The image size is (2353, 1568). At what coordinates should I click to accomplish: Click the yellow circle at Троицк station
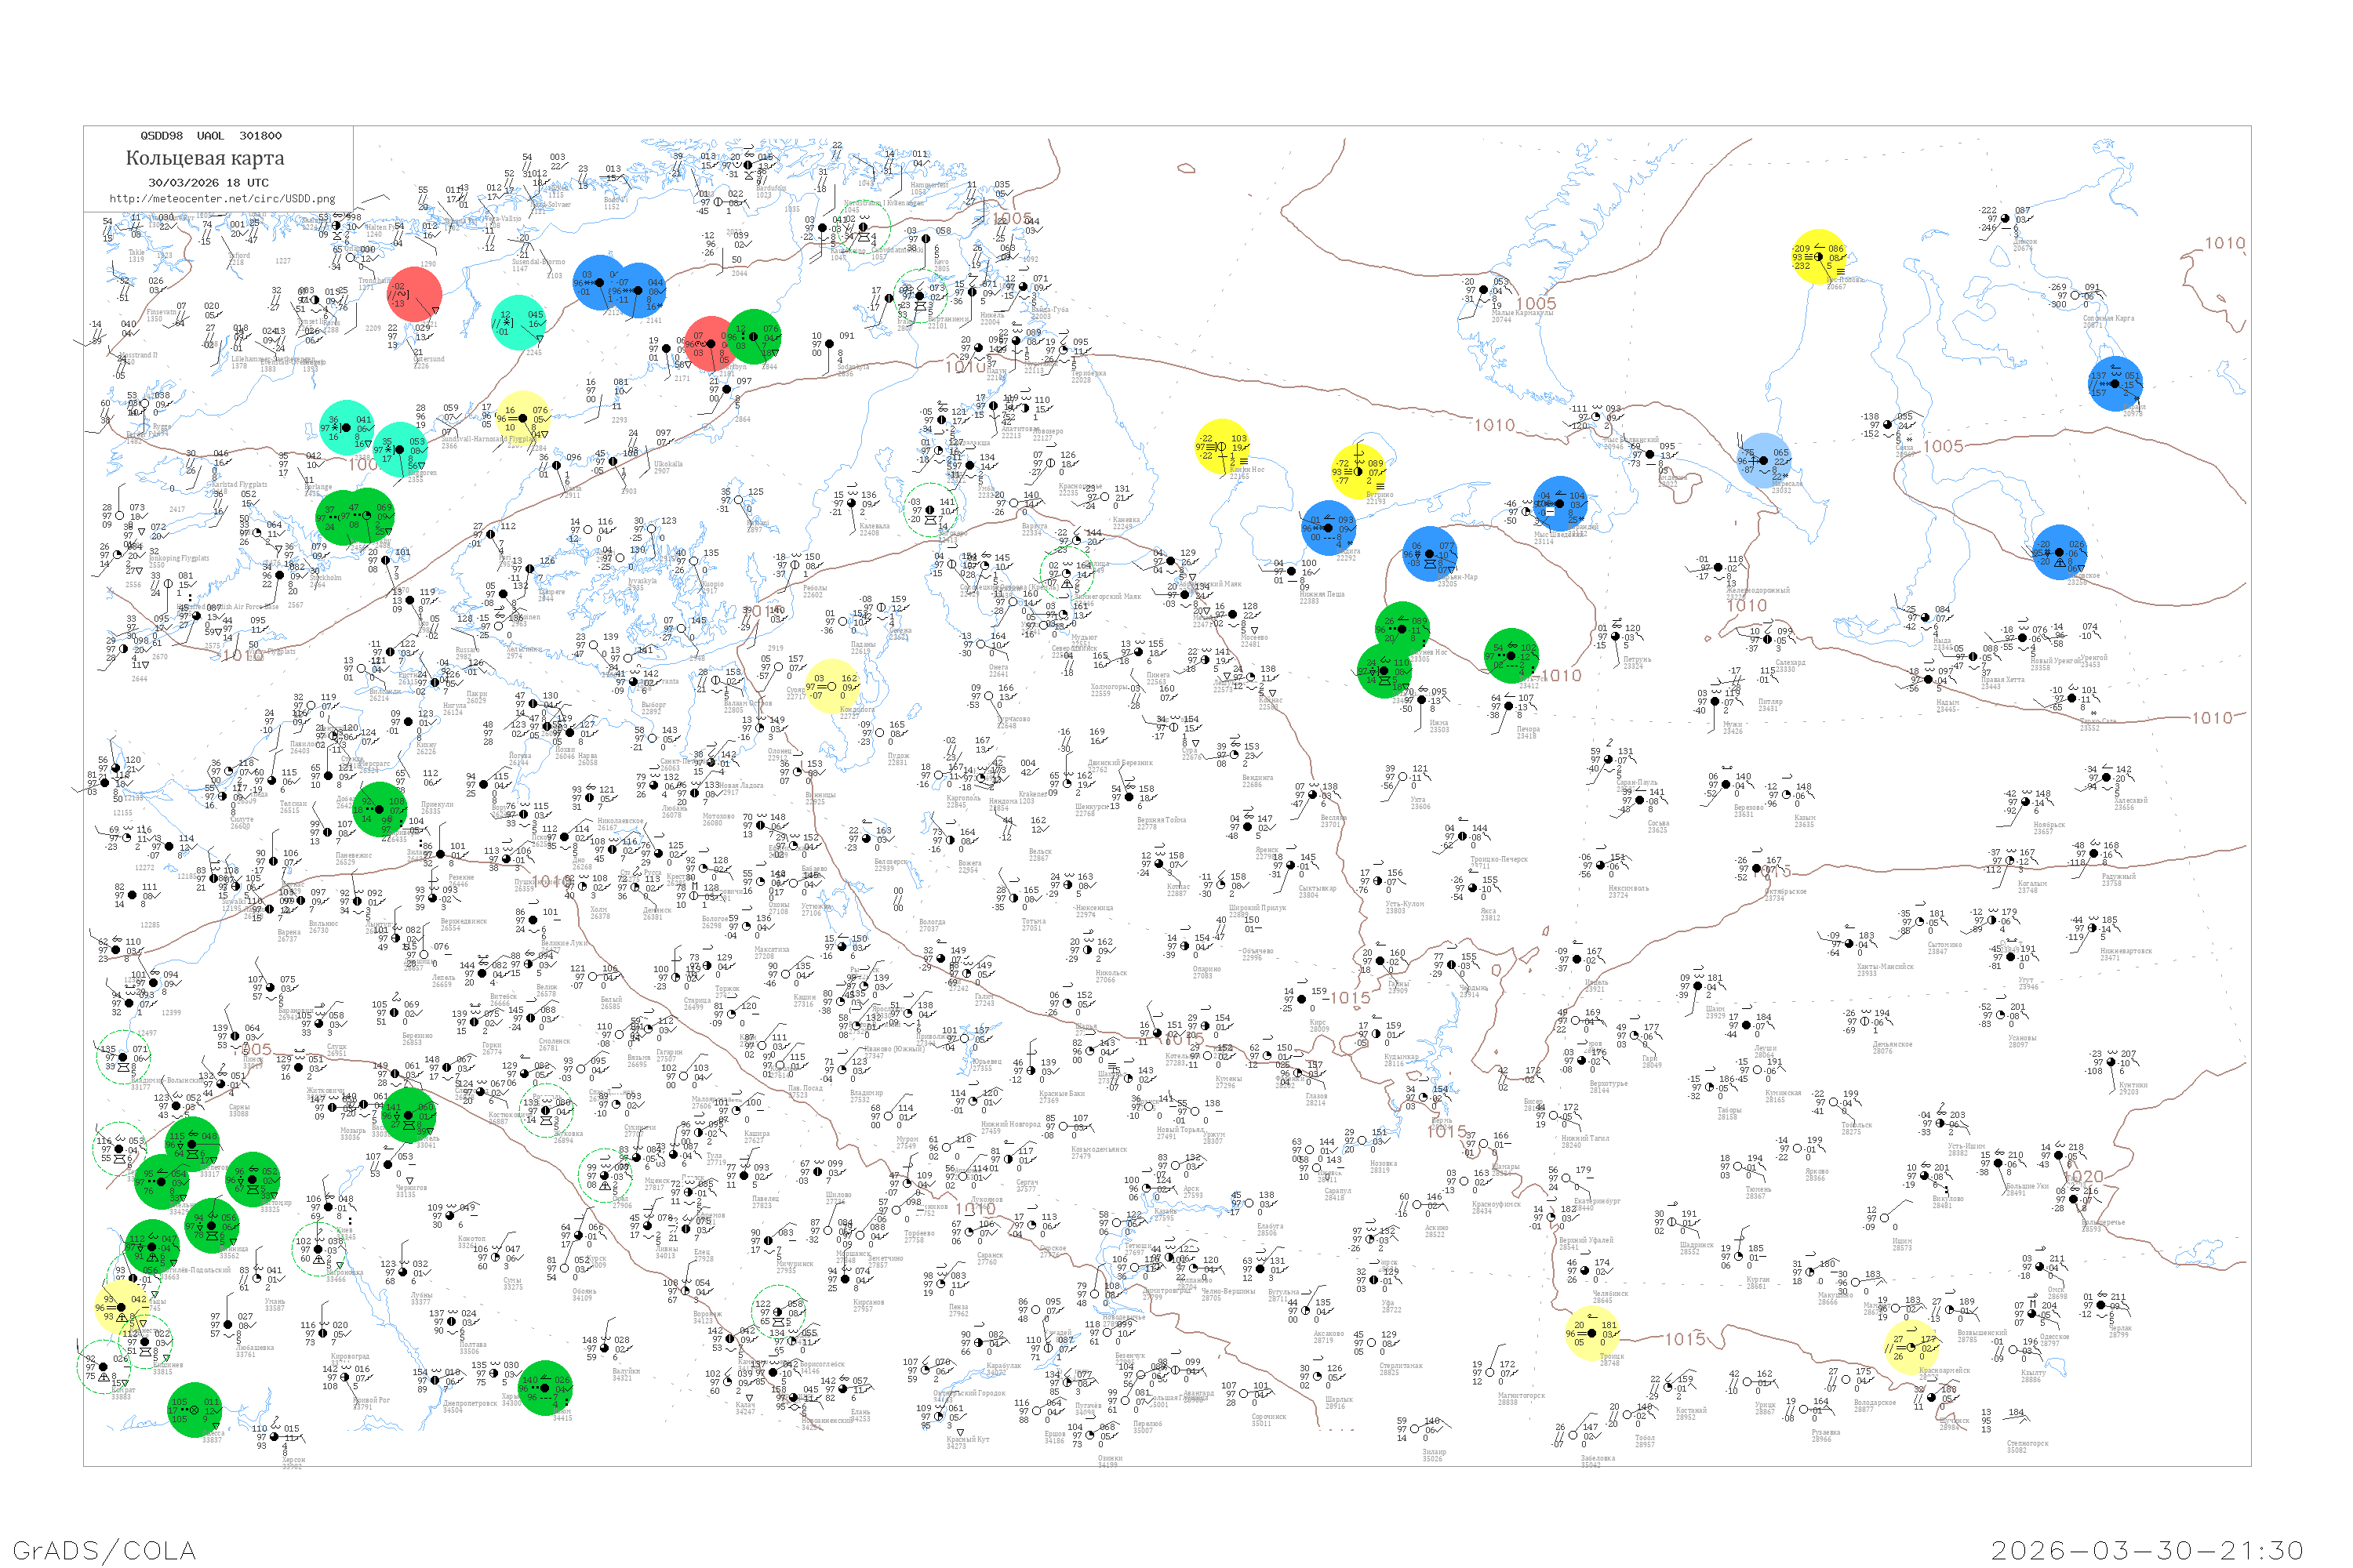coord(1593,1333)
